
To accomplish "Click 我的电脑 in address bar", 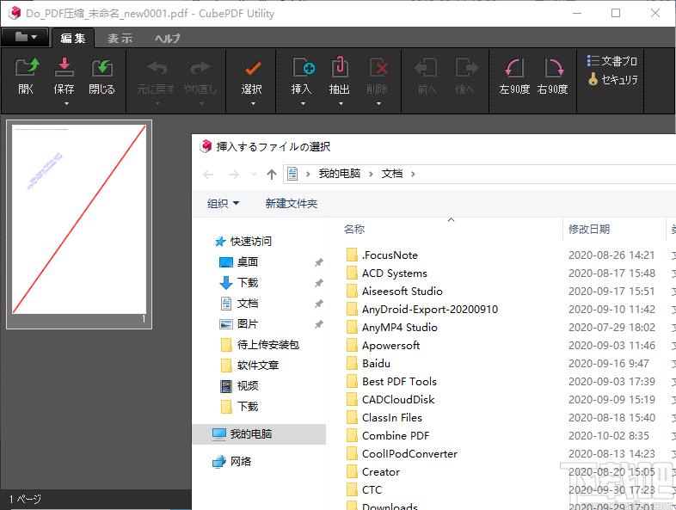I will (340, 174).
